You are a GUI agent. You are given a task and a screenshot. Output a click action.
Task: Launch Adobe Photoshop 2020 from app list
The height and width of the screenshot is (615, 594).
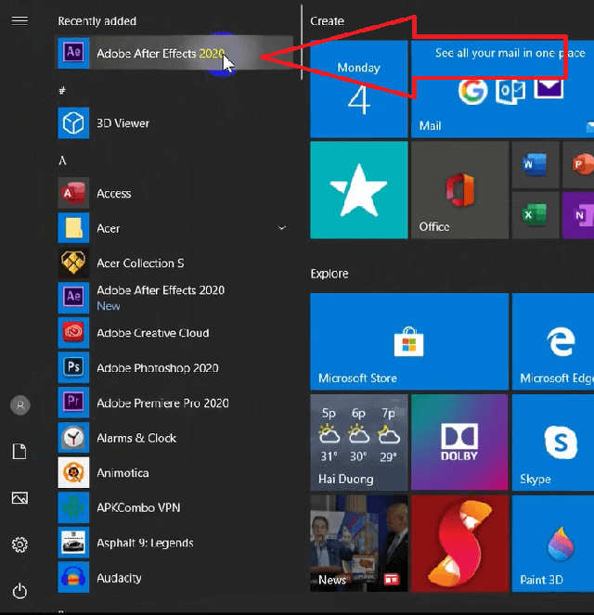click(157, 368)
